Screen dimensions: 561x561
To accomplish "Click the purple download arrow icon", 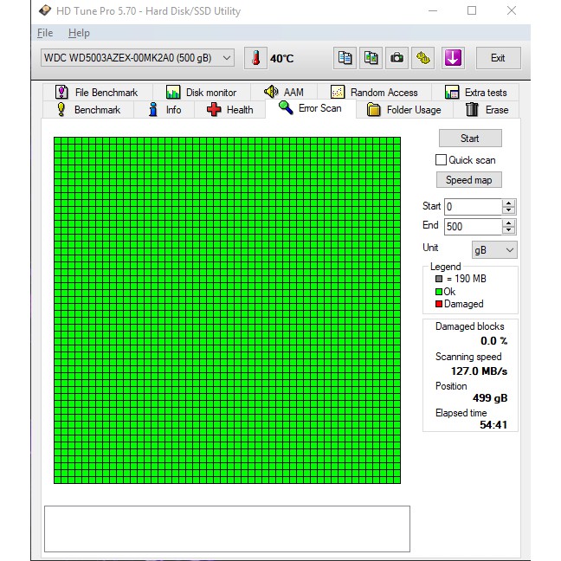I will pos(453,58).
